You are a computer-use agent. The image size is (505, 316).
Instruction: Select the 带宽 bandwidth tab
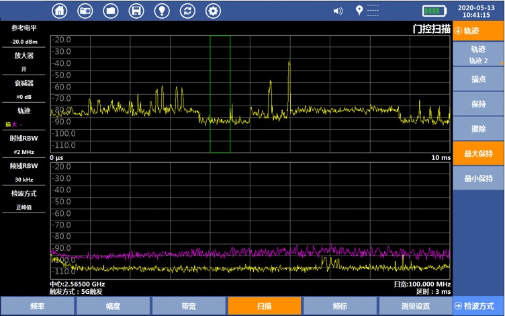point(189,306)
